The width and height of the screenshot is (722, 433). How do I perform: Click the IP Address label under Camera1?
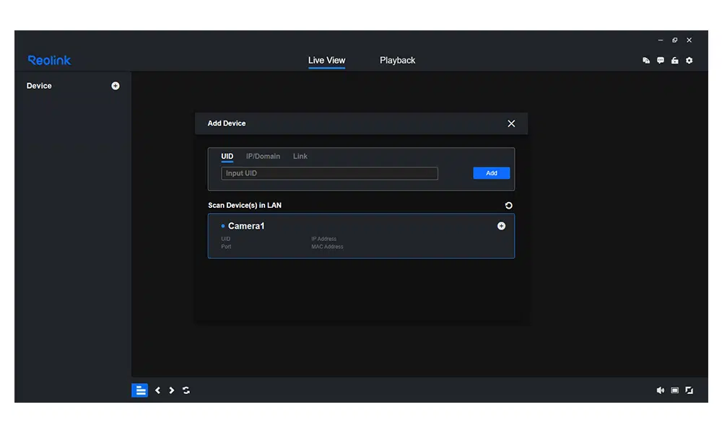tap(323, 239)
